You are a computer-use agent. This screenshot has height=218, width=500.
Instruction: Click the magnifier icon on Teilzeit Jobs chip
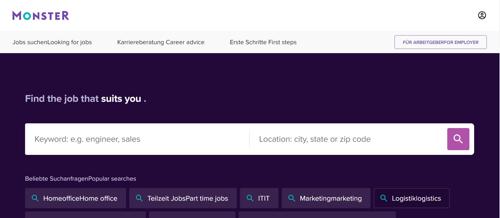tap(139, 198)
